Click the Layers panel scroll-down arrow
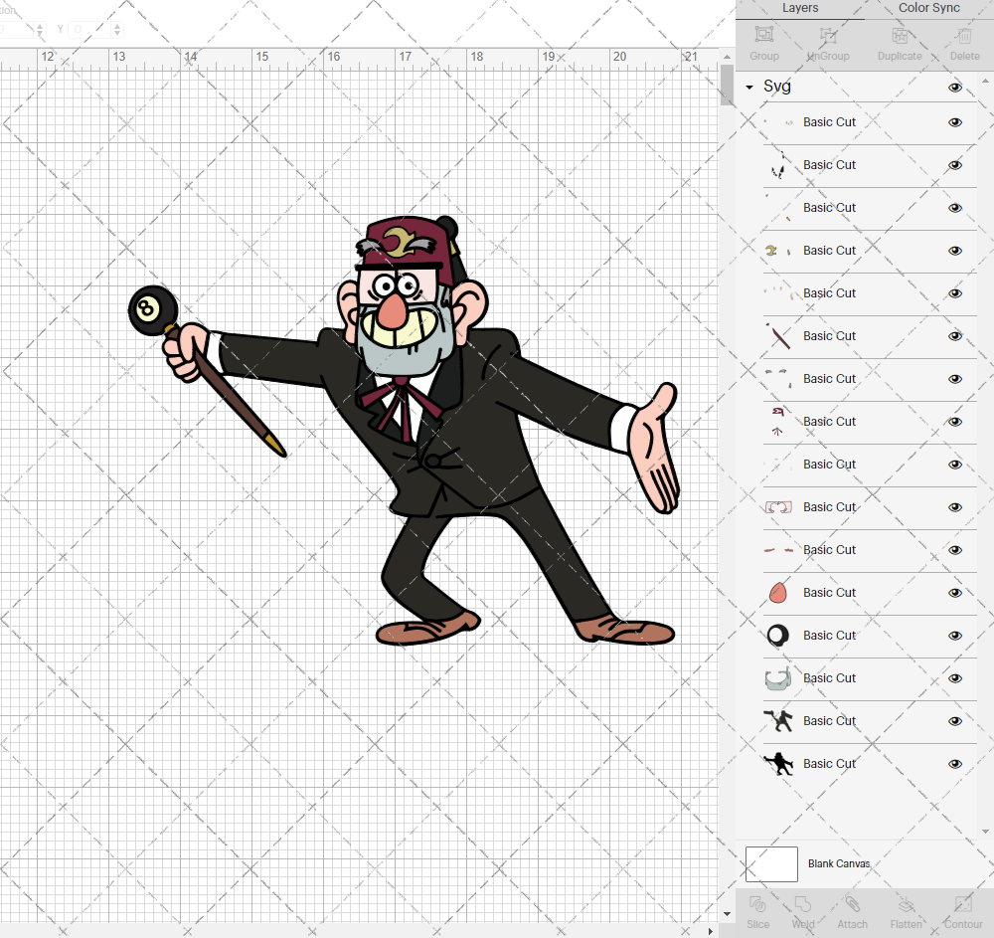 point(984,832)
